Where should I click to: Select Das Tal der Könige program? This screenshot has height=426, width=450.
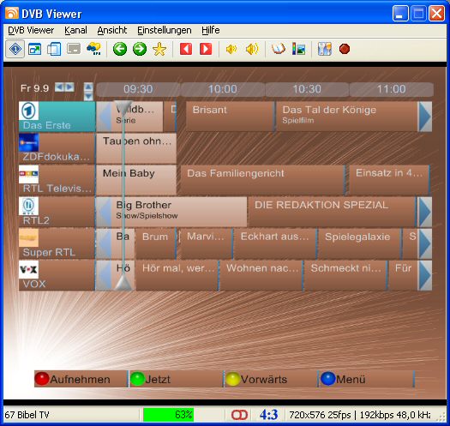pos(346,117)
